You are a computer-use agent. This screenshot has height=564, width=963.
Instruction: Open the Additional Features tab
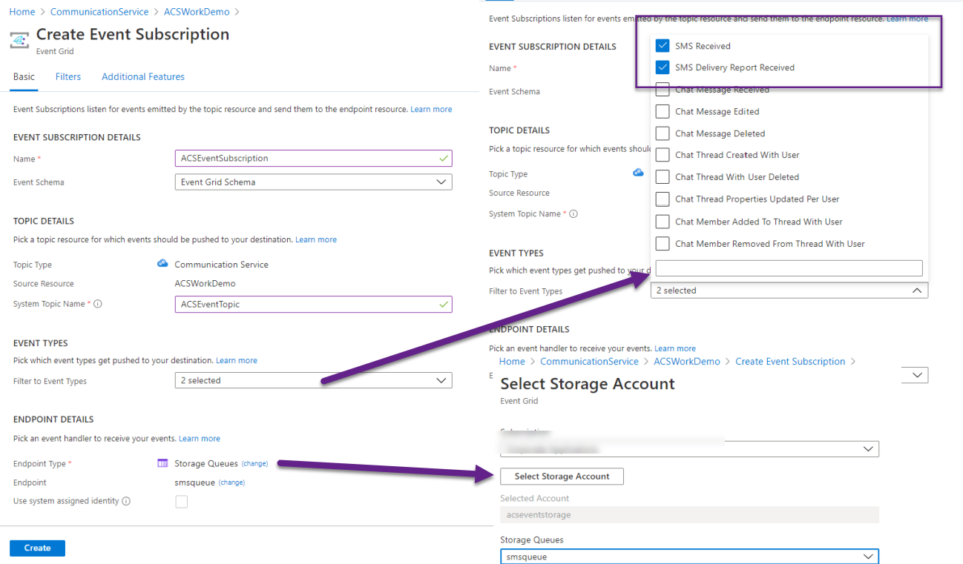143,76
